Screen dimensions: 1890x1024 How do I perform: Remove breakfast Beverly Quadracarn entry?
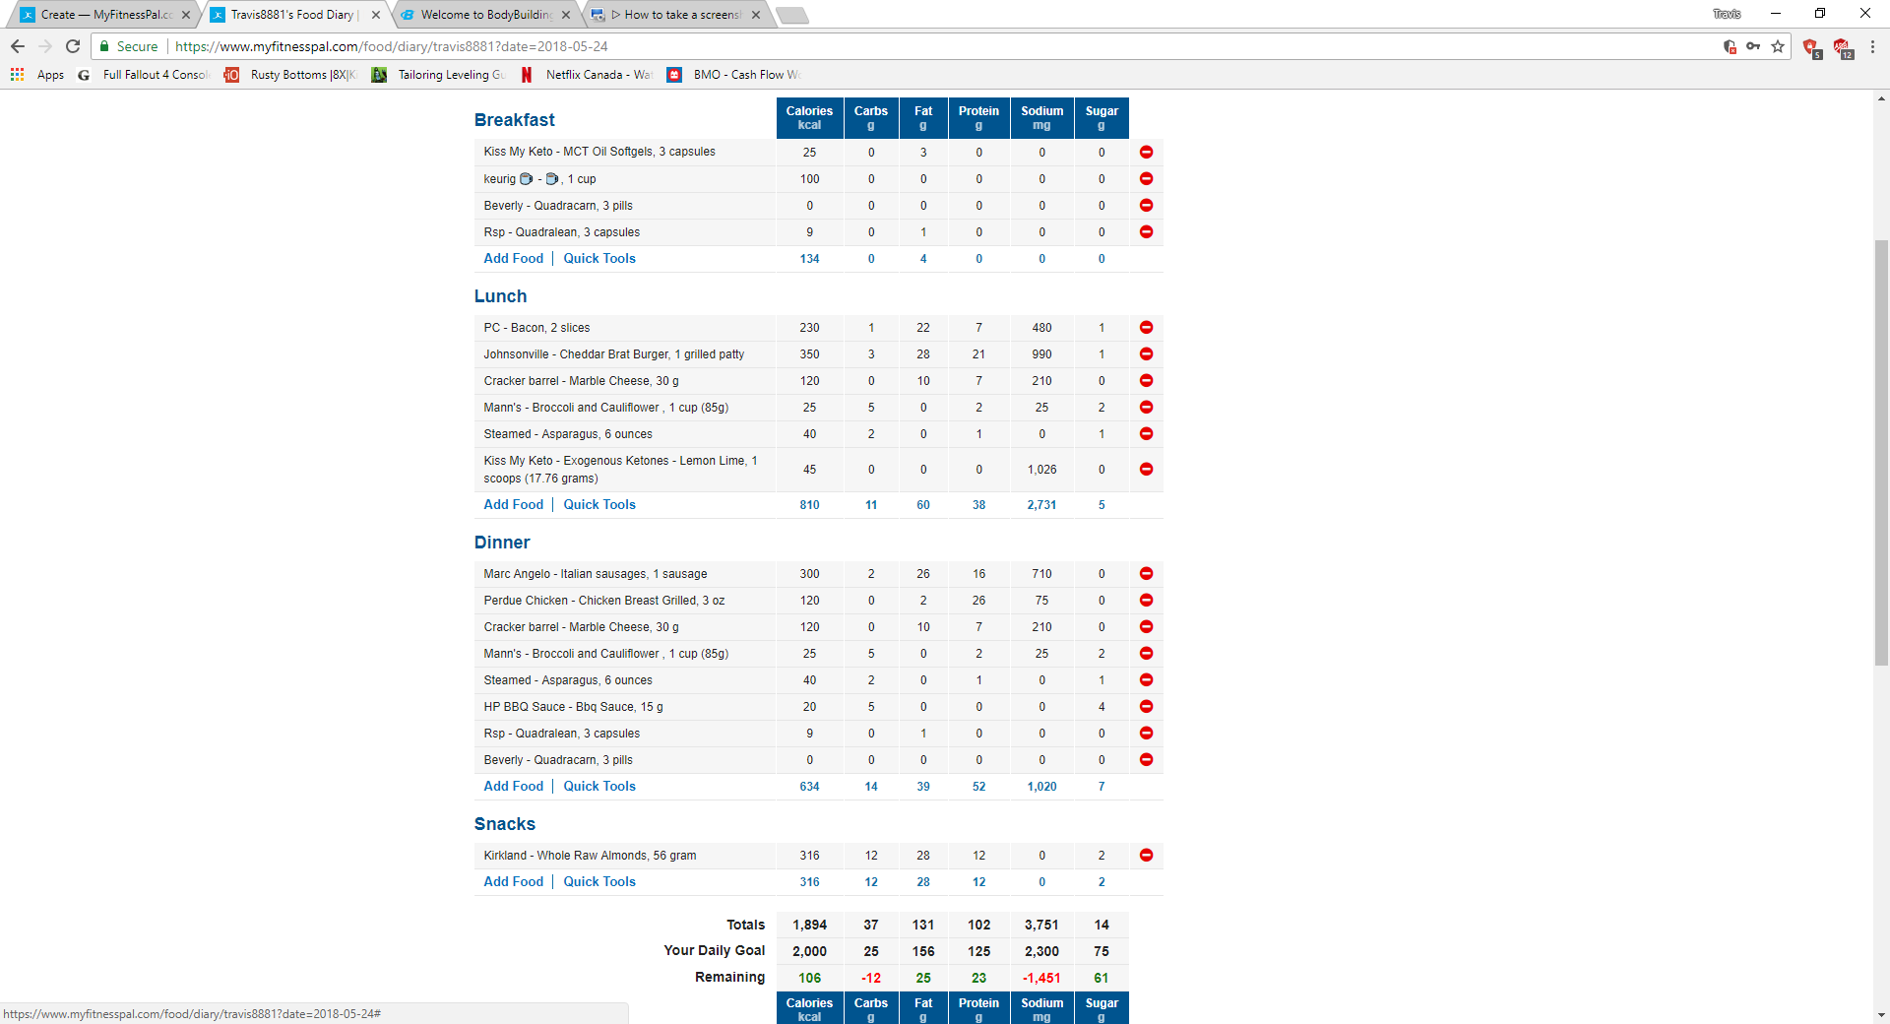tap(1146, 205)
